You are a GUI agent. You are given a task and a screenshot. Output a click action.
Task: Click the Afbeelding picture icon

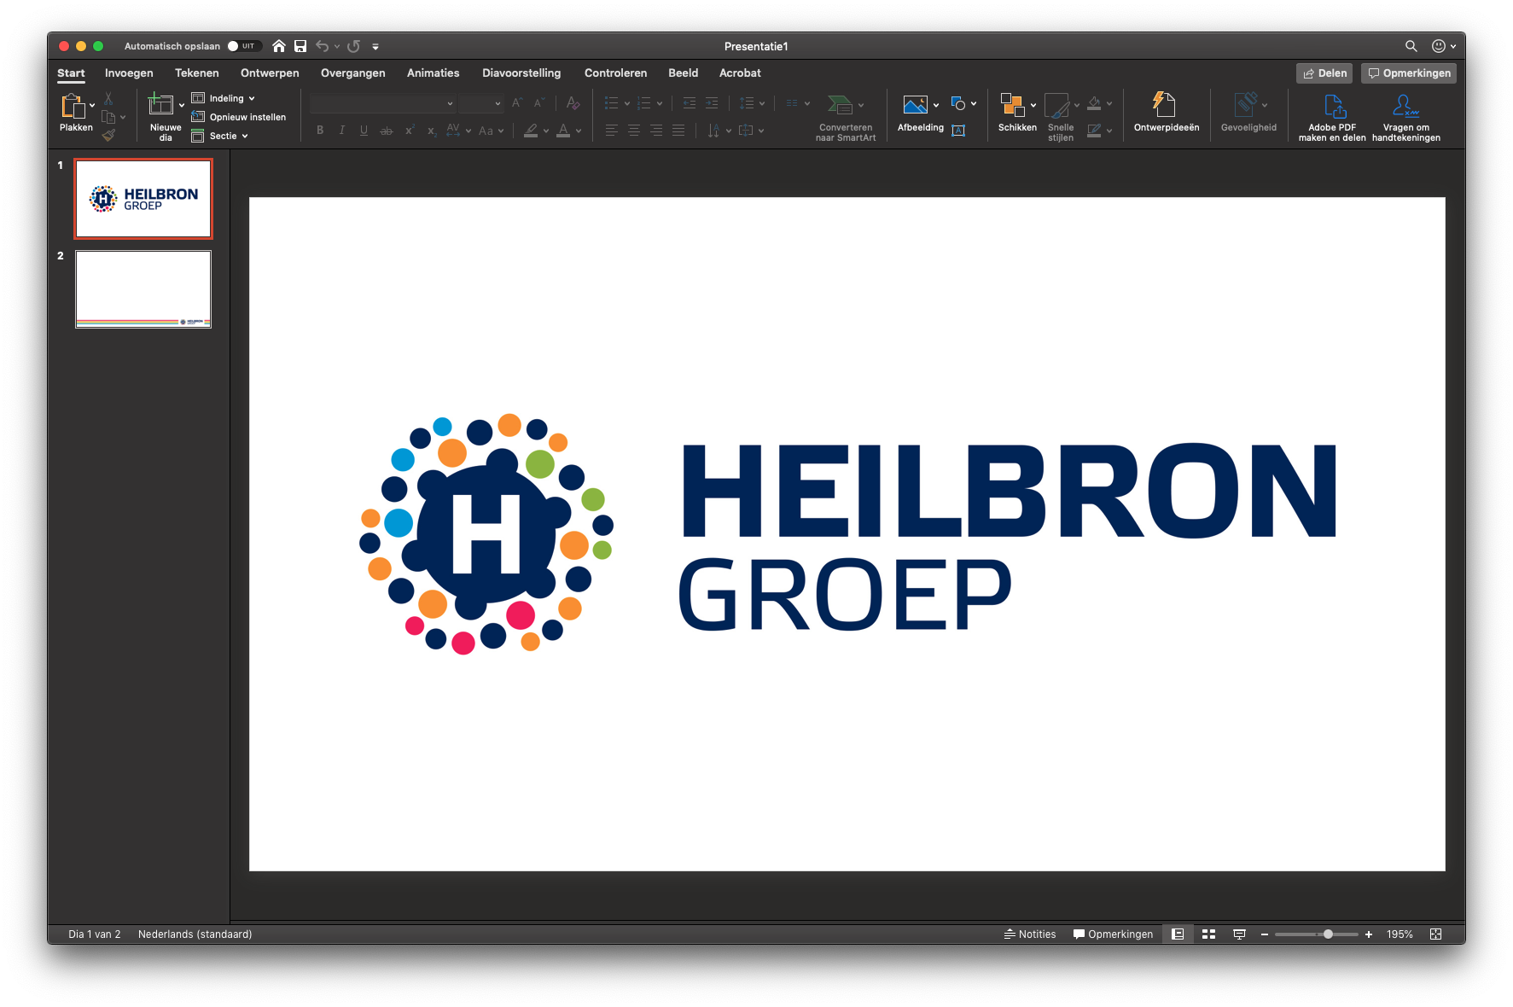pos(915,105)
